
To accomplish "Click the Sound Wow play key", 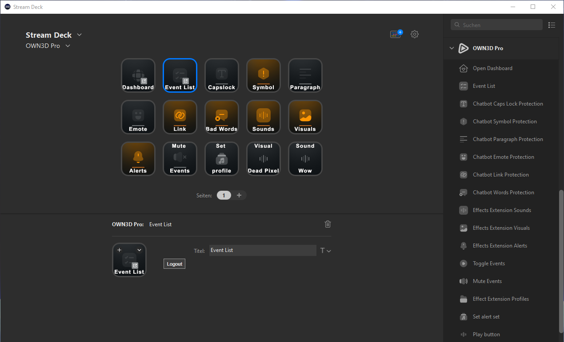I will [x=305, y=158].
